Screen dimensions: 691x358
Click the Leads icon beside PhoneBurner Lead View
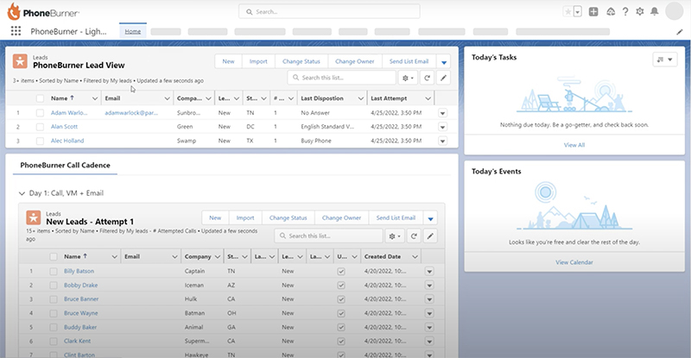20,61
